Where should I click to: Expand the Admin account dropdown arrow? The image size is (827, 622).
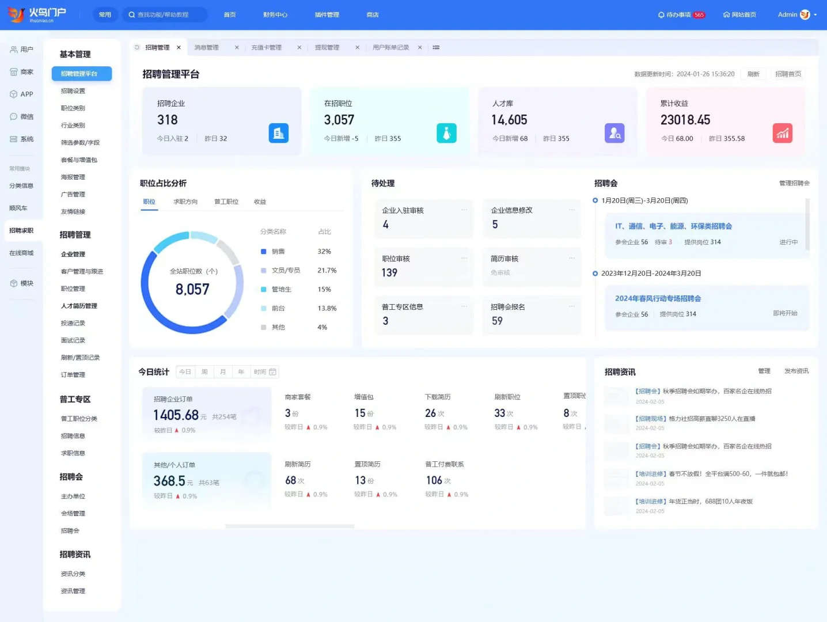pyautogui.click(x=815, y=15)
